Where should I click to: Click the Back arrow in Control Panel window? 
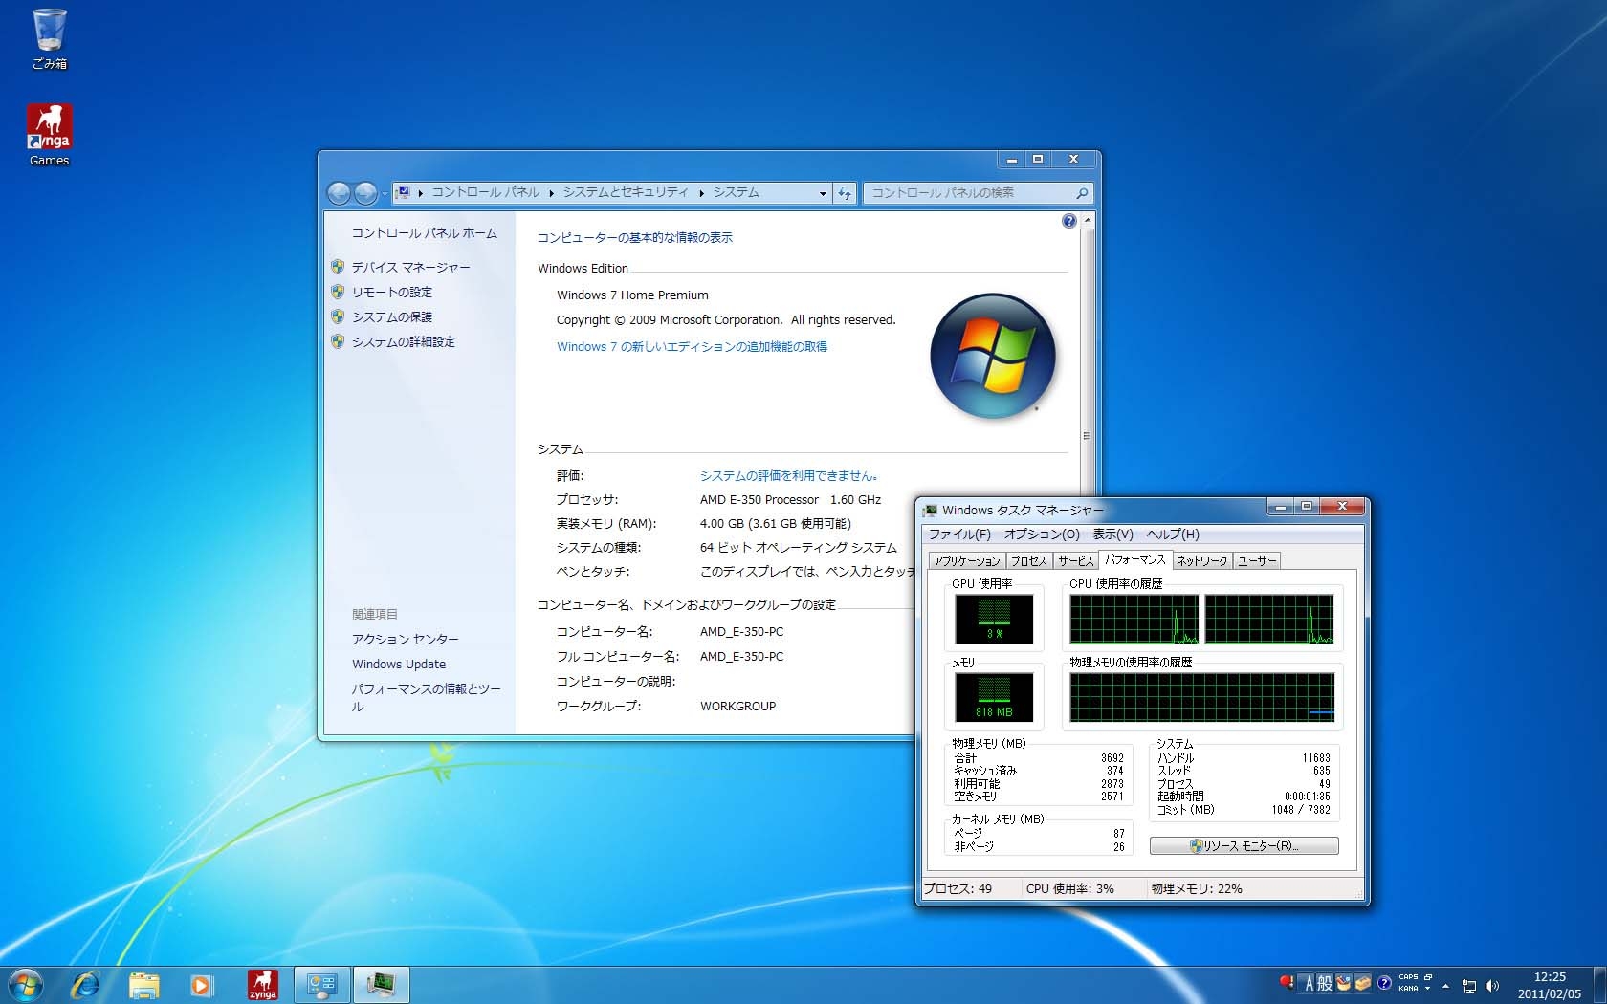point(339,193)
